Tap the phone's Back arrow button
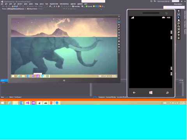Image resolution: width=187 pixels, height=140 pixels. coord(134,93)
